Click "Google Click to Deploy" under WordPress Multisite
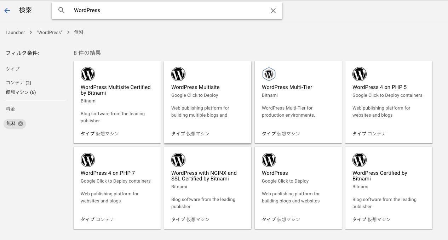 (195, 95)
